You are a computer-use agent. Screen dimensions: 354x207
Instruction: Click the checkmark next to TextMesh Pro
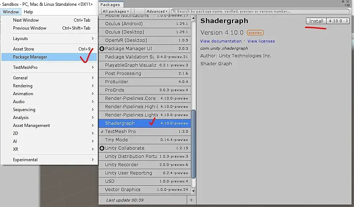pyautogui.click(x=102, y=132)
